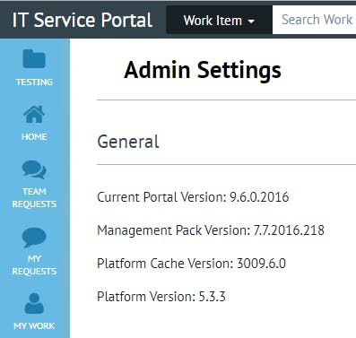356x338 pixels.
Task: Select the Platform Version 5.3.3 text
Action: (x=161, y=297)
